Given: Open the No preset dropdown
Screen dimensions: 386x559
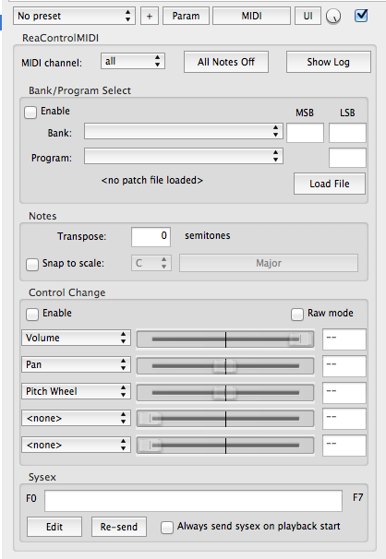Looking at the screenshot, I should pos(74,16).
